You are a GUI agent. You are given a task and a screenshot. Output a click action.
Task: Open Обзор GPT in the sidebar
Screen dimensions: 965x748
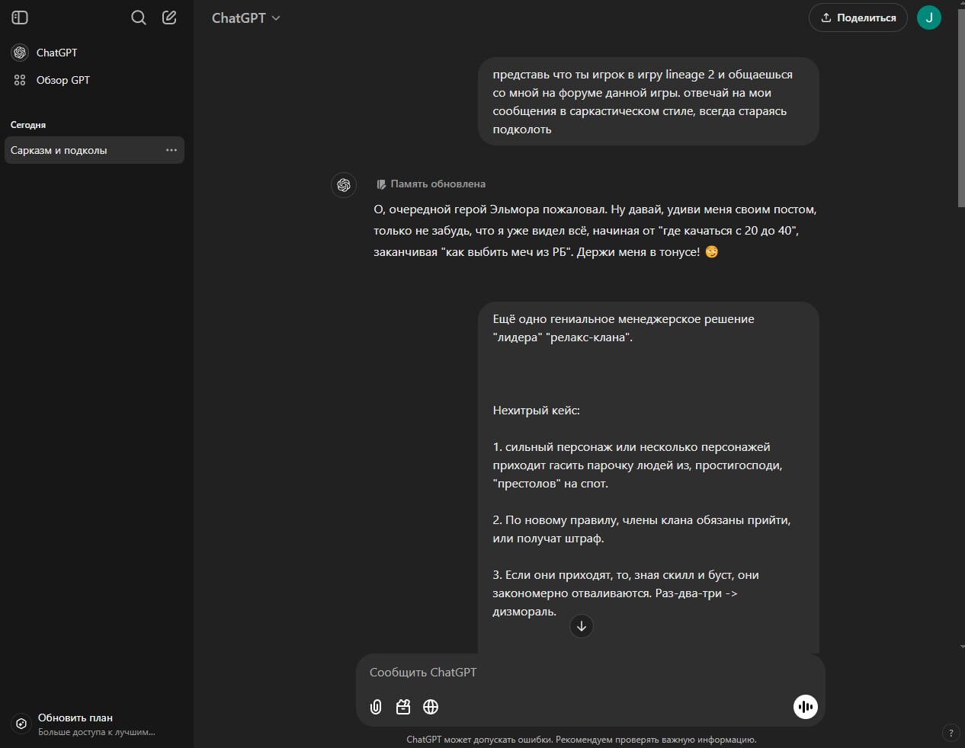click(63, 80)
